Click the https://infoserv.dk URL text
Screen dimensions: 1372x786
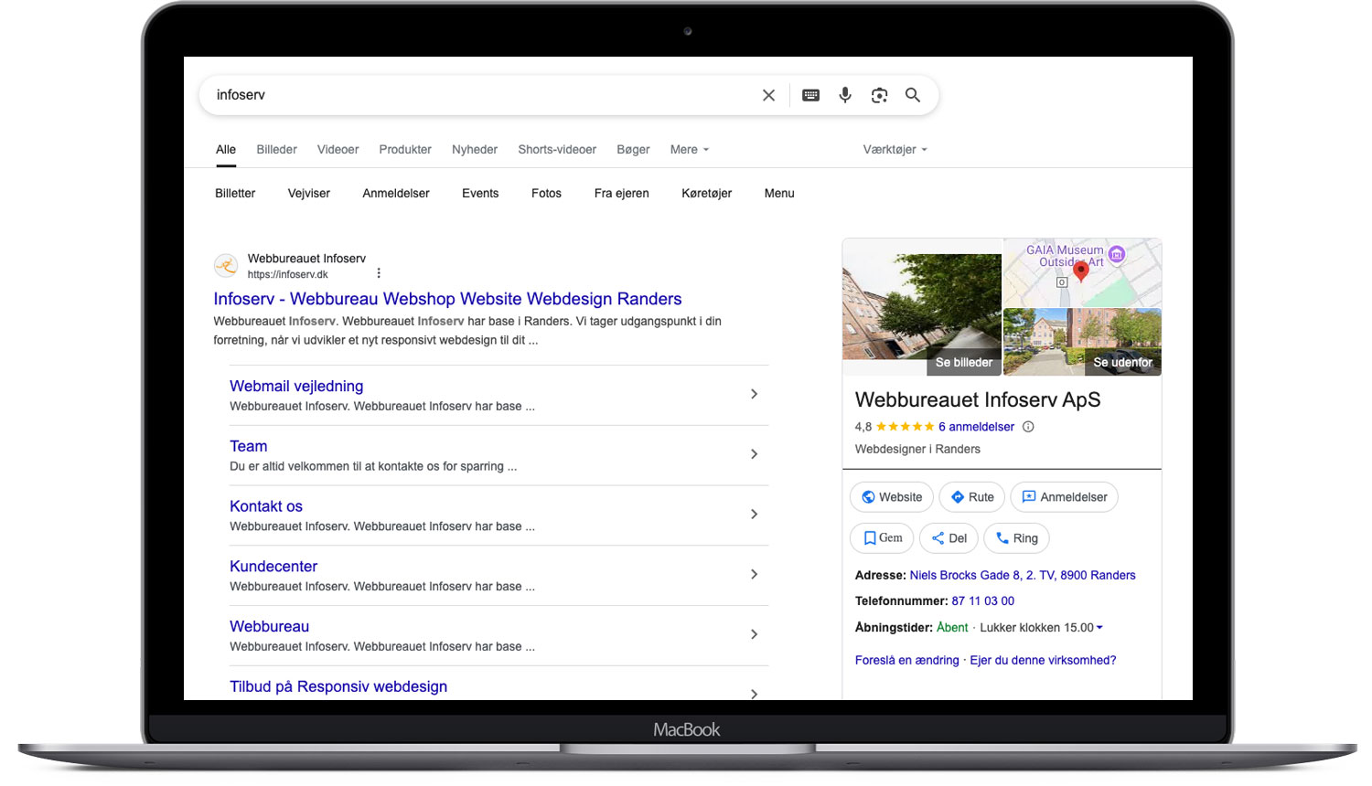click(x=287, y=274)
